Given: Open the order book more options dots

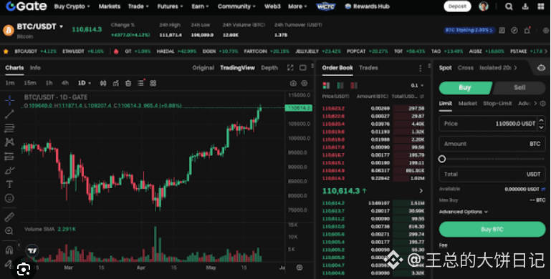Looking at the screenshot, I should click(421, 68).
